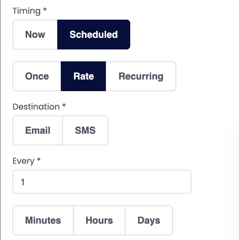Select the Now timing option
This screenshot has width=239, height=240.
[35, 35]
